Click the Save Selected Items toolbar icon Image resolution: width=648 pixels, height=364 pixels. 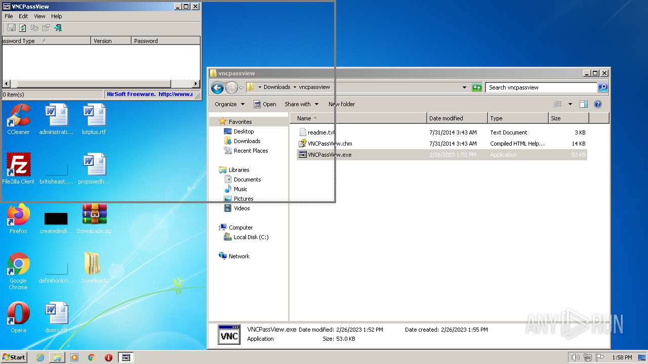[x=11, y=28]
